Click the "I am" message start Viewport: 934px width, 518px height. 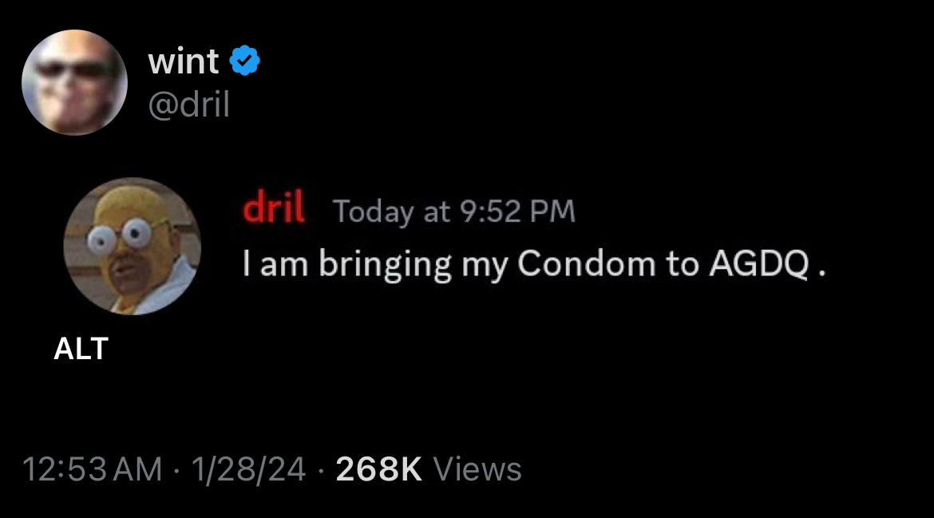point(271,265)
